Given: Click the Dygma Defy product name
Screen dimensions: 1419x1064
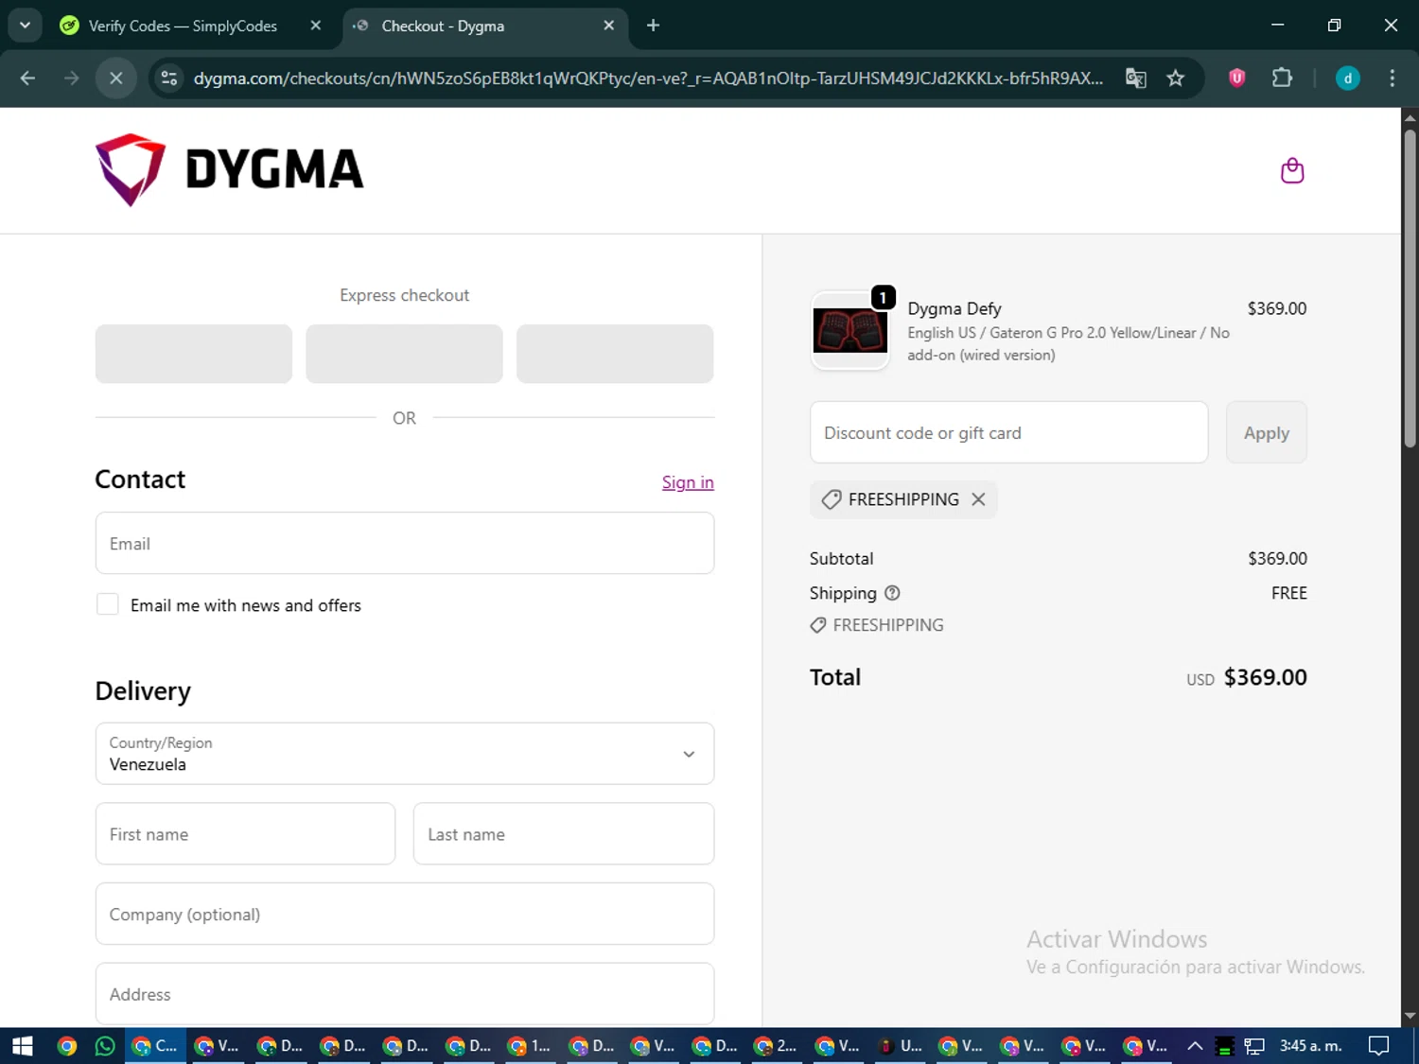Looking at the screenshot, I should [x=954, y=308].
